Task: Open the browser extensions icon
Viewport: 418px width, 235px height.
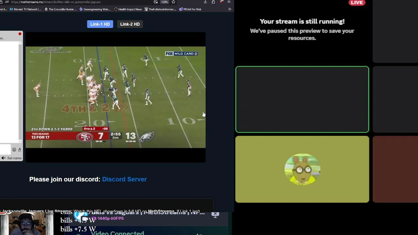Action: click(x=213, y=2)
